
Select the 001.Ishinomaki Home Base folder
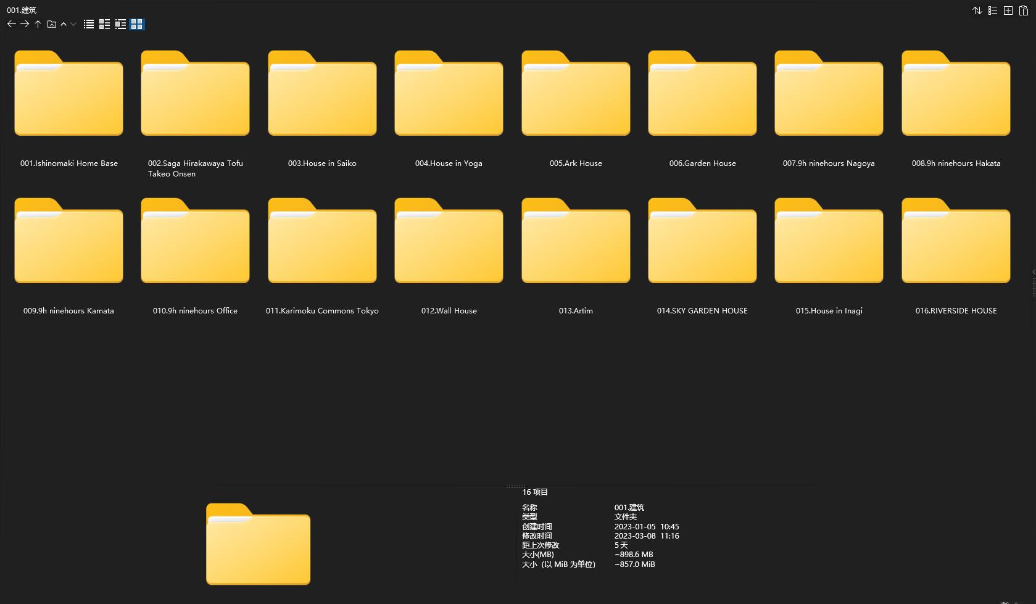[x=68, y=109]
